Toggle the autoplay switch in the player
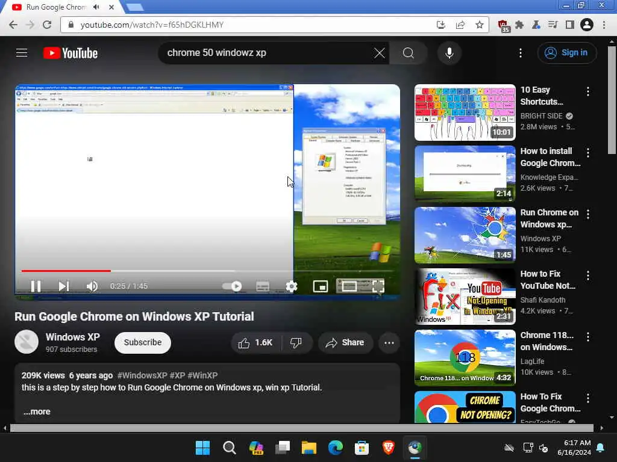 coord(232,286)
